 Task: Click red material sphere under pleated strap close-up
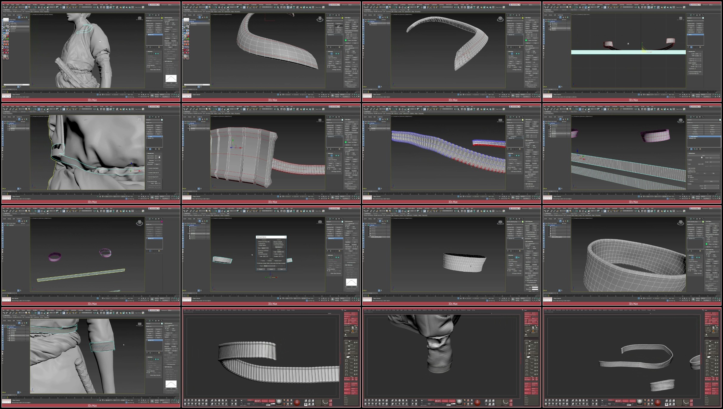tap(297, 402)
